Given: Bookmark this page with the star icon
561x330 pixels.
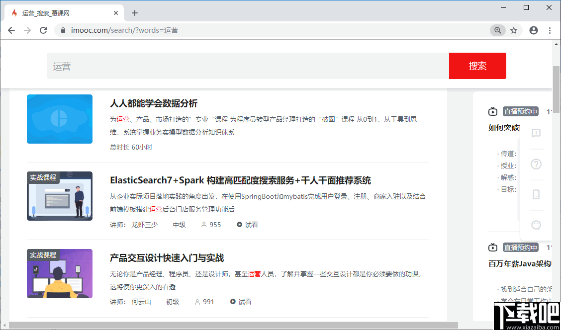Looking at the screenshot, I should click(x=514, y=30).
